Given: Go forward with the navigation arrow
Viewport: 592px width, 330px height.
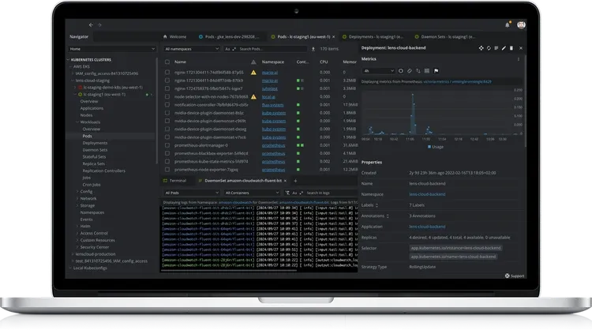Looking at the screenshot, I should click(99, 25).
